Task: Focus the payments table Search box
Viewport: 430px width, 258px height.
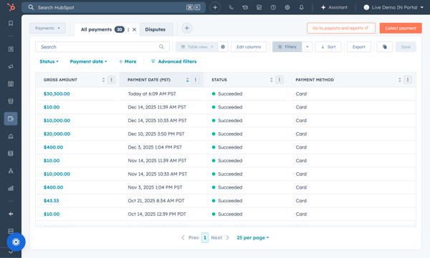Action: coord(102,46)
